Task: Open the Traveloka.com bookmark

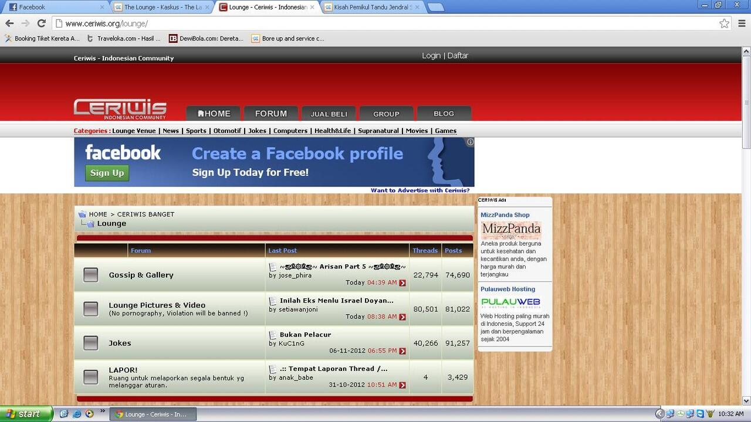Action: point(124,39)
